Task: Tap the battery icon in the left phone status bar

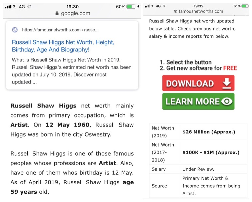Action: (x=131, y=7)
